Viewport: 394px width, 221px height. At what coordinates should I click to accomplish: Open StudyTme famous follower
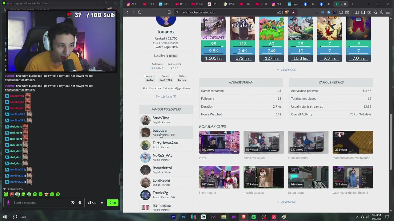pos(166,120)
